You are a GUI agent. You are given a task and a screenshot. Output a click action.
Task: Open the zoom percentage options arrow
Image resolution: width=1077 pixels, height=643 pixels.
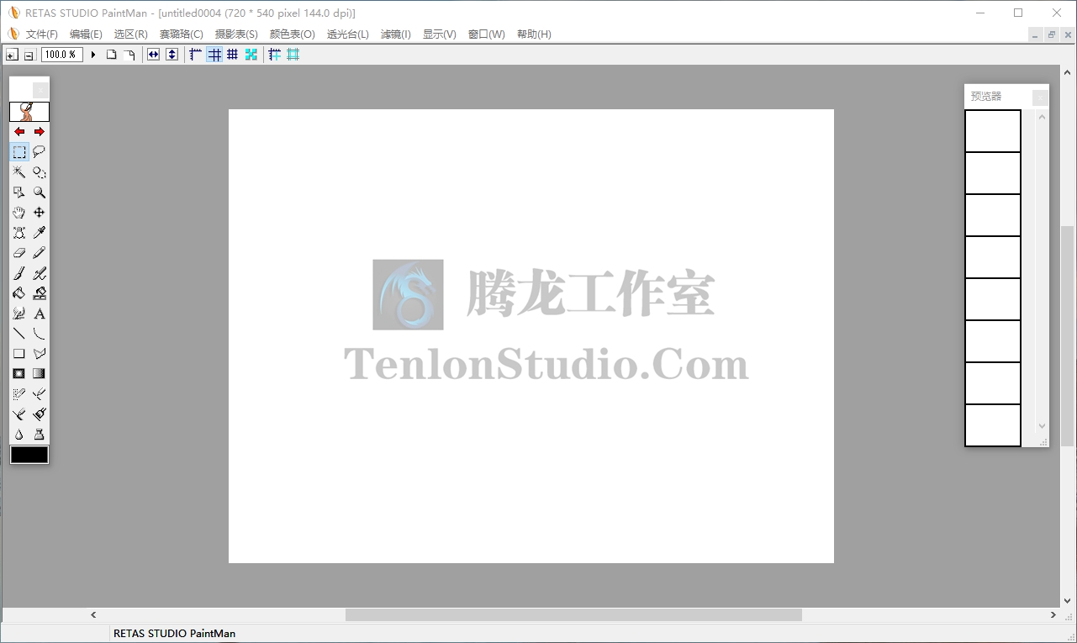[x=92, y=54]
